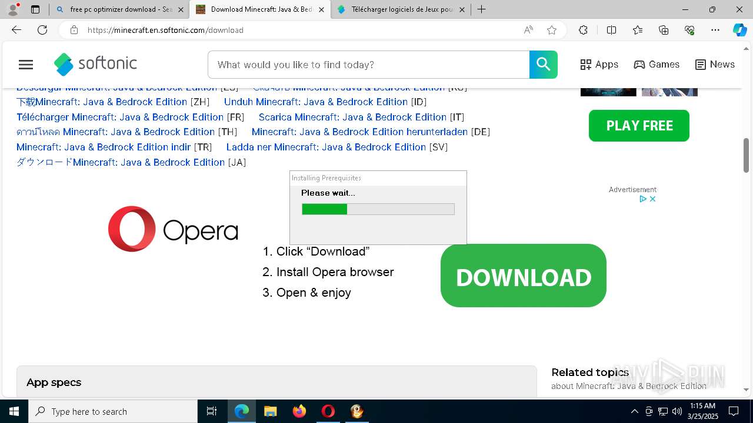The width and height of the screenshot is (753, 423).
Task: Open the Copilot sidebar icon
Action: (x=739, y=30)
